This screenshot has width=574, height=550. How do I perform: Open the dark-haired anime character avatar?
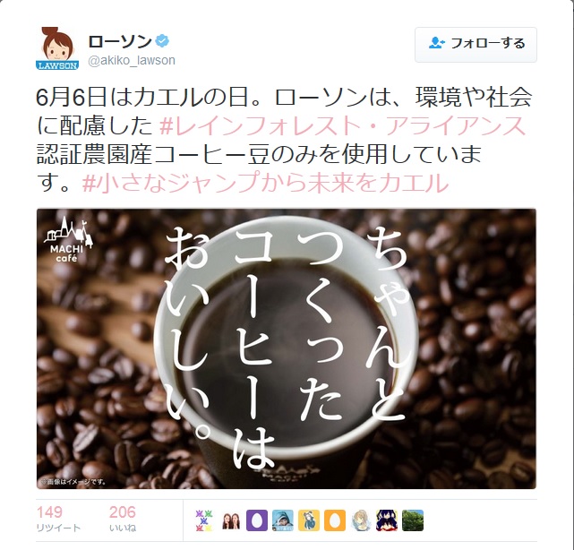(387, 520)
